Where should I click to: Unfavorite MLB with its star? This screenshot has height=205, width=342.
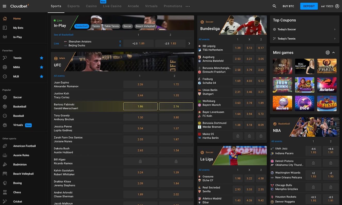click(41, 76)
